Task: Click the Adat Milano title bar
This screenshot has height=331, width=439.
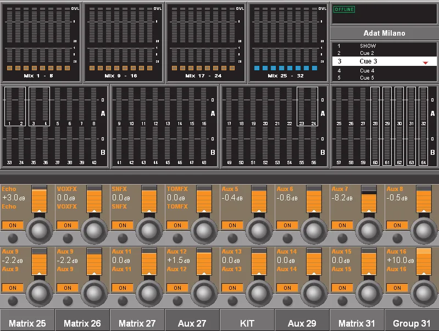Action: (x=384, y=33)
